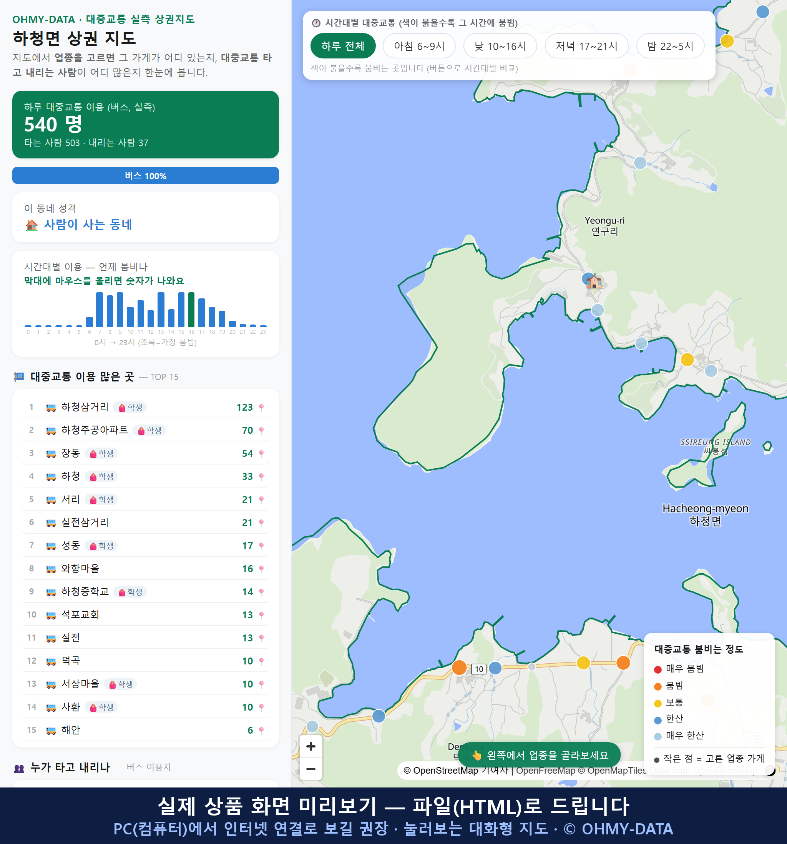Click the pin icon for 실전삼거리
This screenshot has height=844, width=787.
tap(261, 523)
